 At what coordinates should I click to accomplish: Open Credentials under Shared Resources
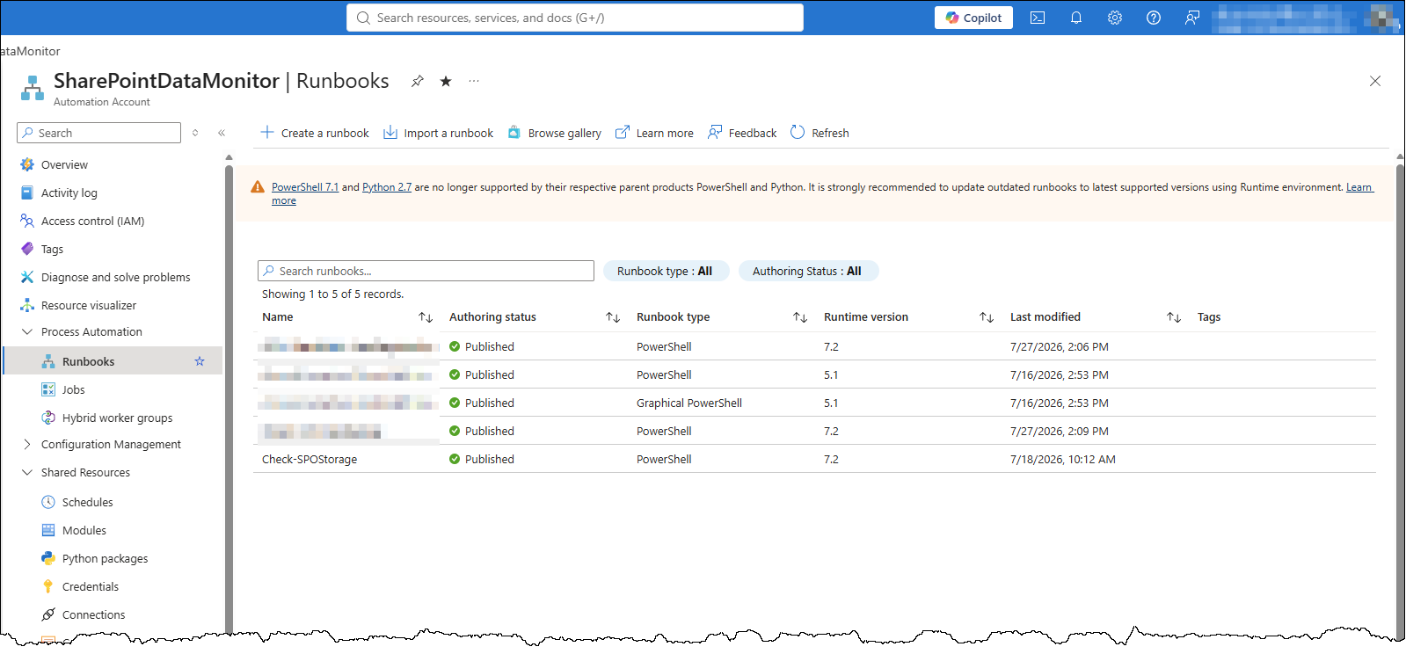point(90,586)
